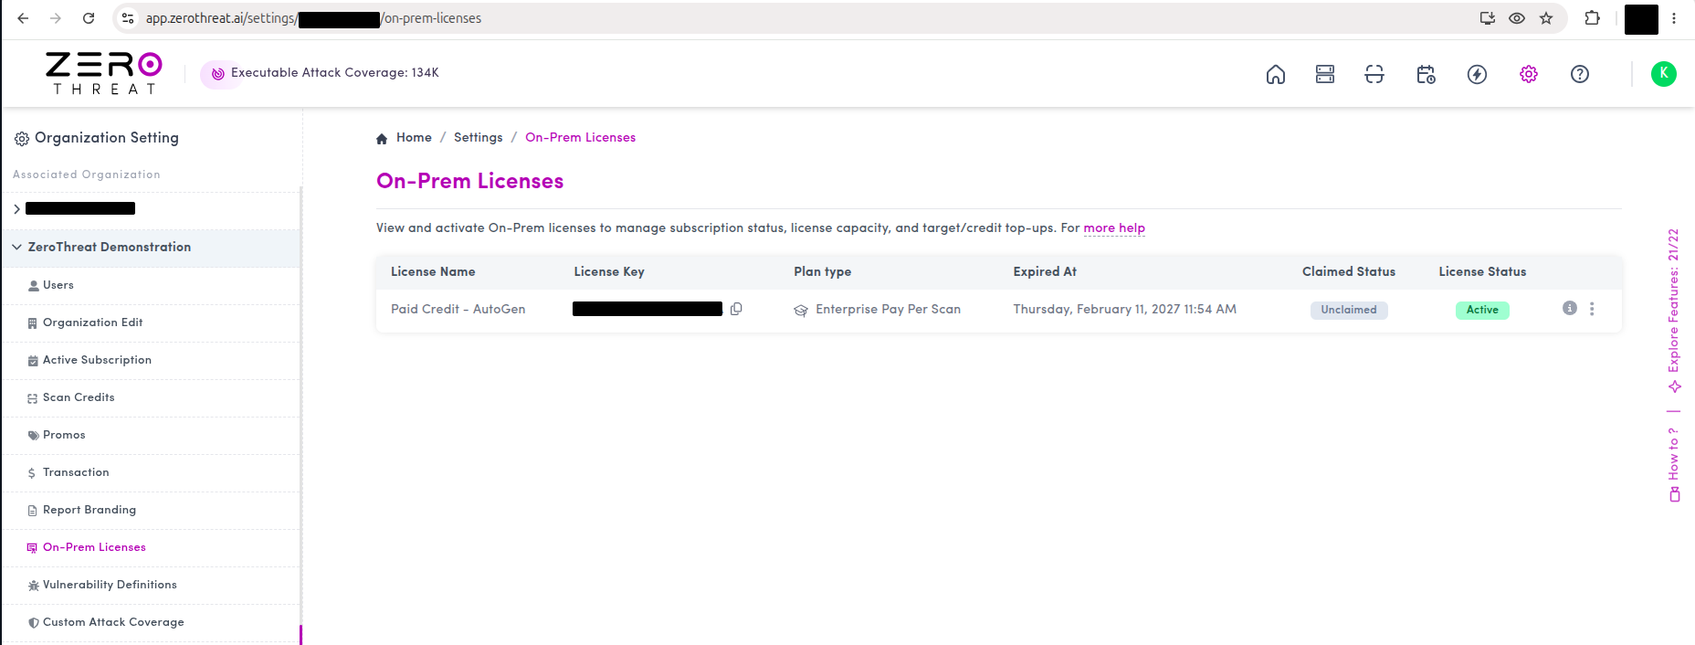Viewport: 1695px width, 645px height.
Task: Show license info icon for Paid Credit row
Action: tap(1570, 308)
